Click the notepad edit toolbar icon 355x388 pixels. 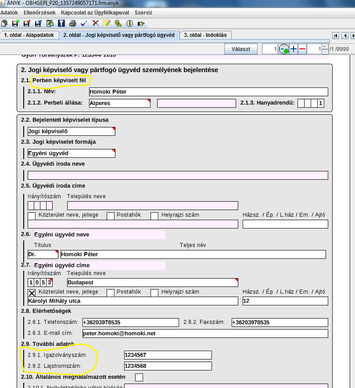click(50, 23)
